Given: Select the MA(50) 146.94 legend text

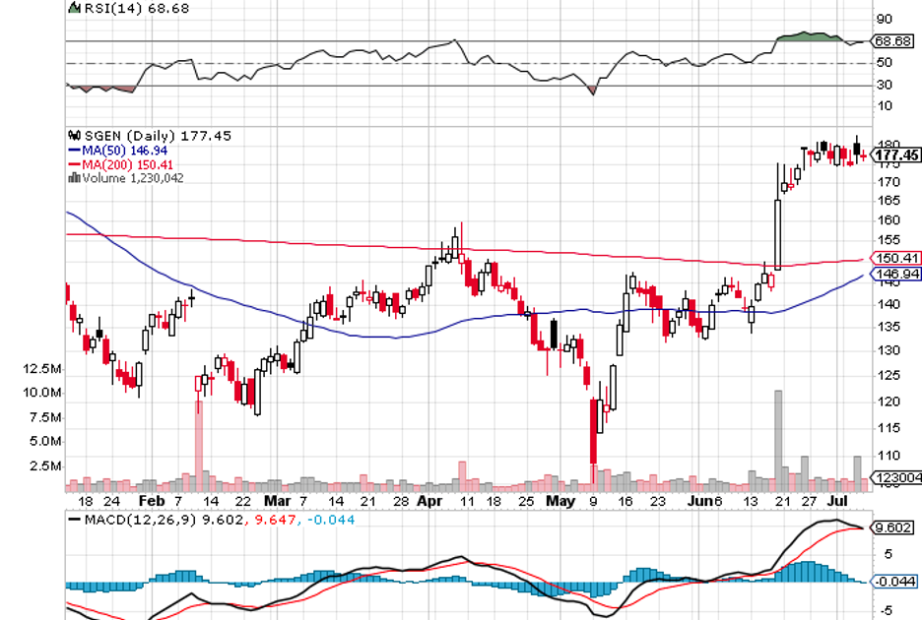Looking at the screenshot, I should [129, 150].
